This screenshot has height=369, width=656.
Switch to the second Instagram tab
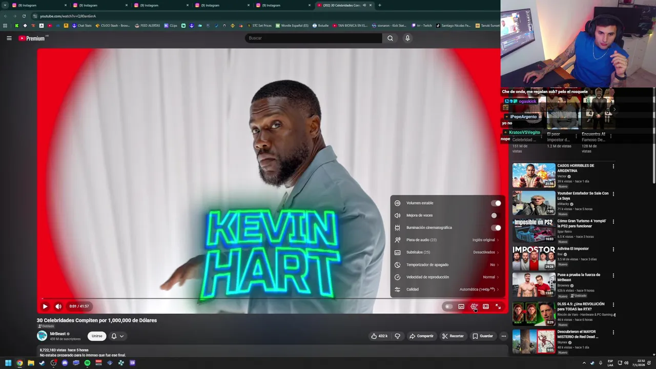100,5
